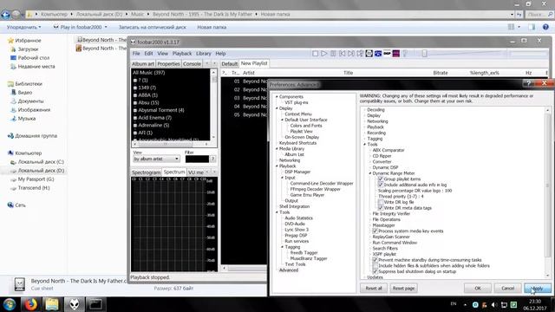The height and width of the screenshot is (312, 555).
Task: Click the Pause button in foobar2000 toolbar
Action: point(333,54)
